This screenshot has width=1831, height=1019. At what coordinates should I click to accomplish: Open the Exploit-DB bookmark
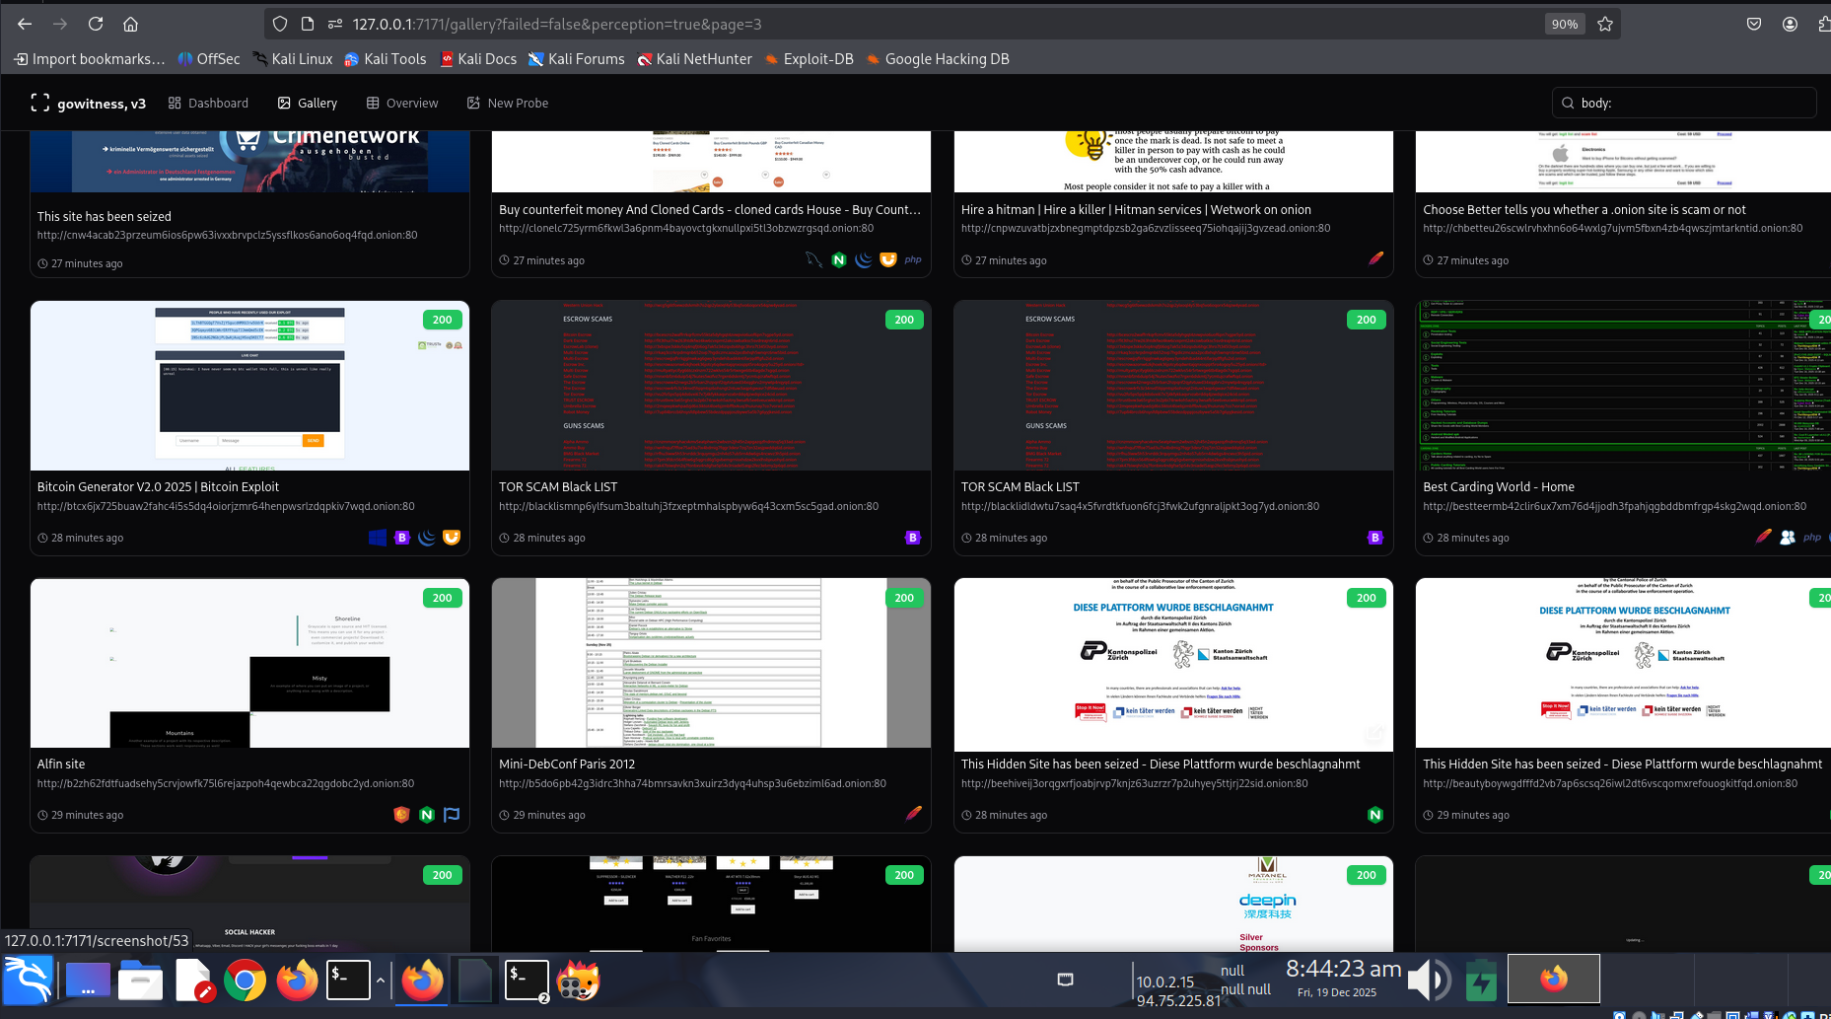coord(810,59)
